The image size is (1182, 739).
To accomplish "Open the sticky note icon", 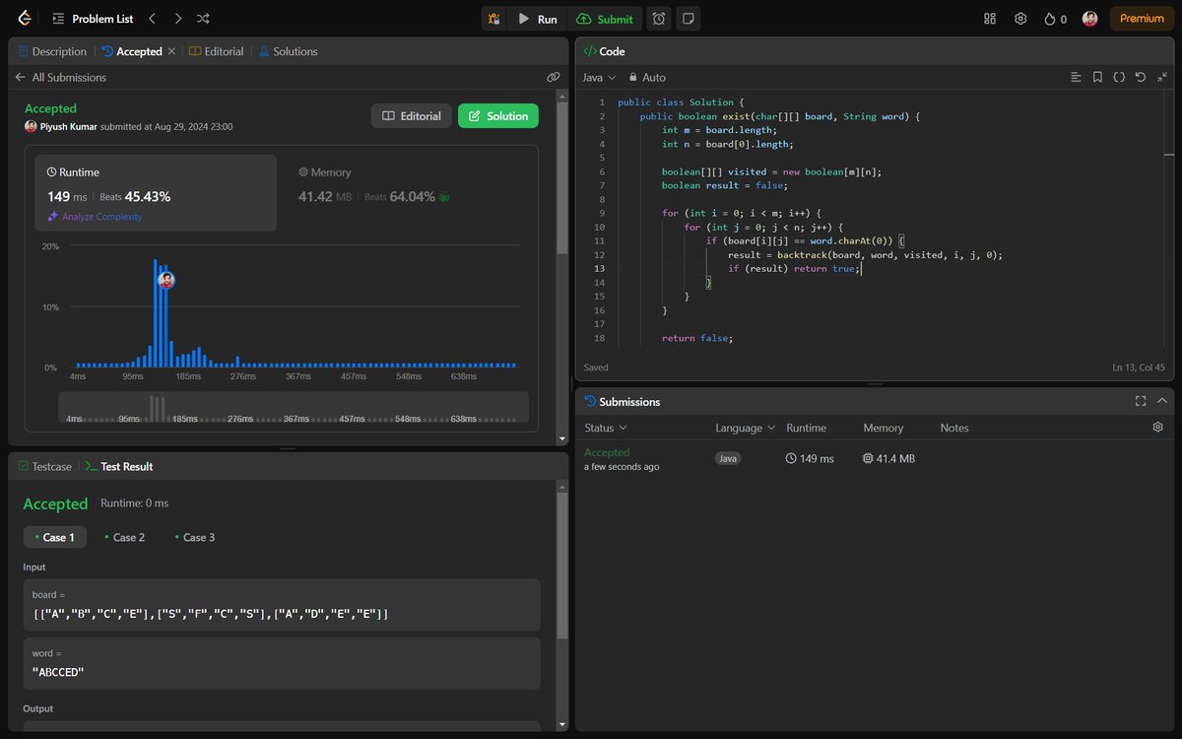I will (x=689, y=19).
